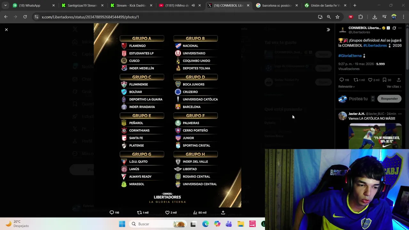Open the red fast-forward extension icon
The width and height of the screenshot is (409, 230).
point(351,17)
